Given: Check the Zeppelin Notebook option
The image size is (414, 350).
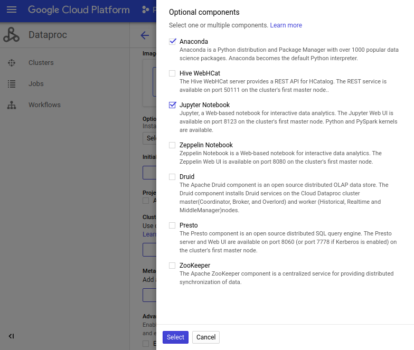Looking at the screenshot, I should click(x=172, y=145).
